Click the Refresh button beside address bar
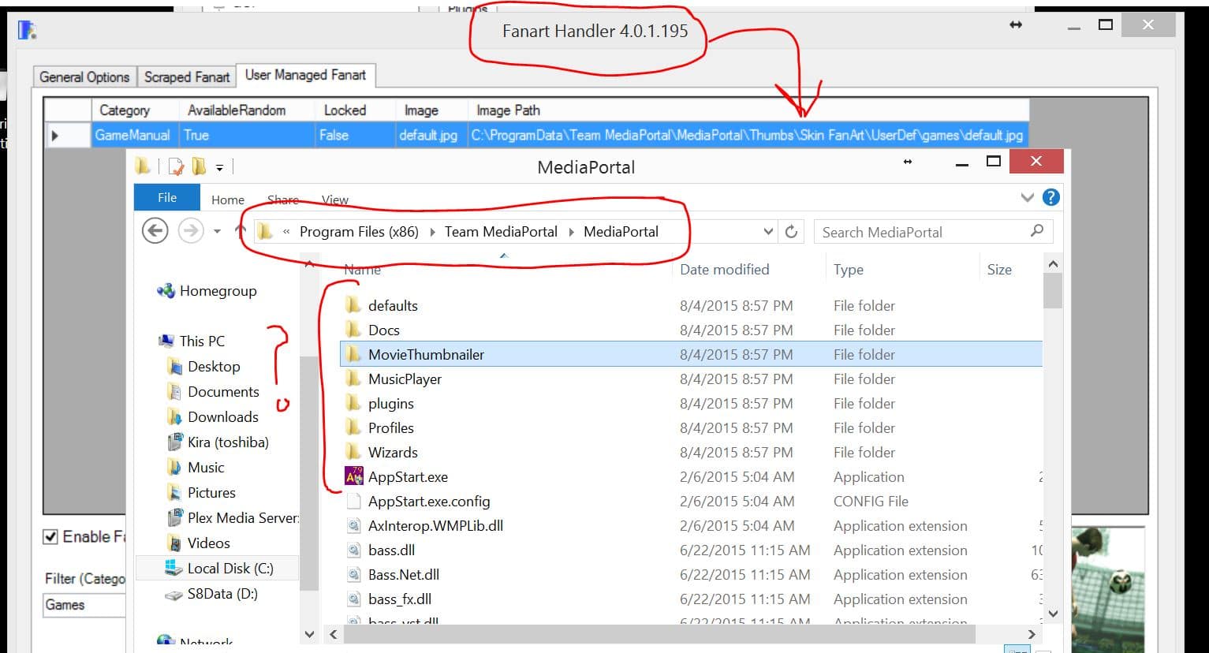 (791, 232)
